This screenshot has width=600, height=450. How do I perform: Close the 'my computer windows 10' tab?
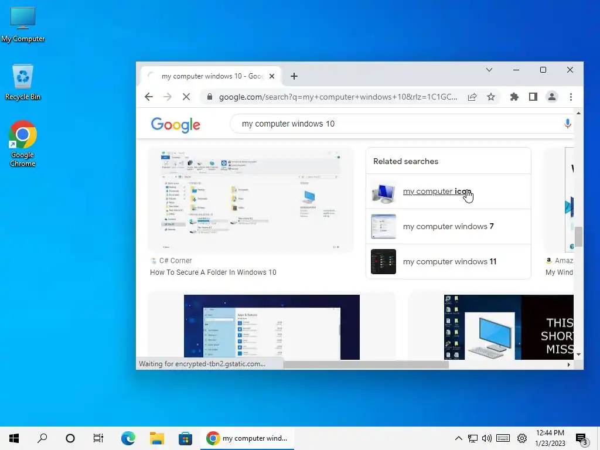pyautogui.click(x=272, y=76)
